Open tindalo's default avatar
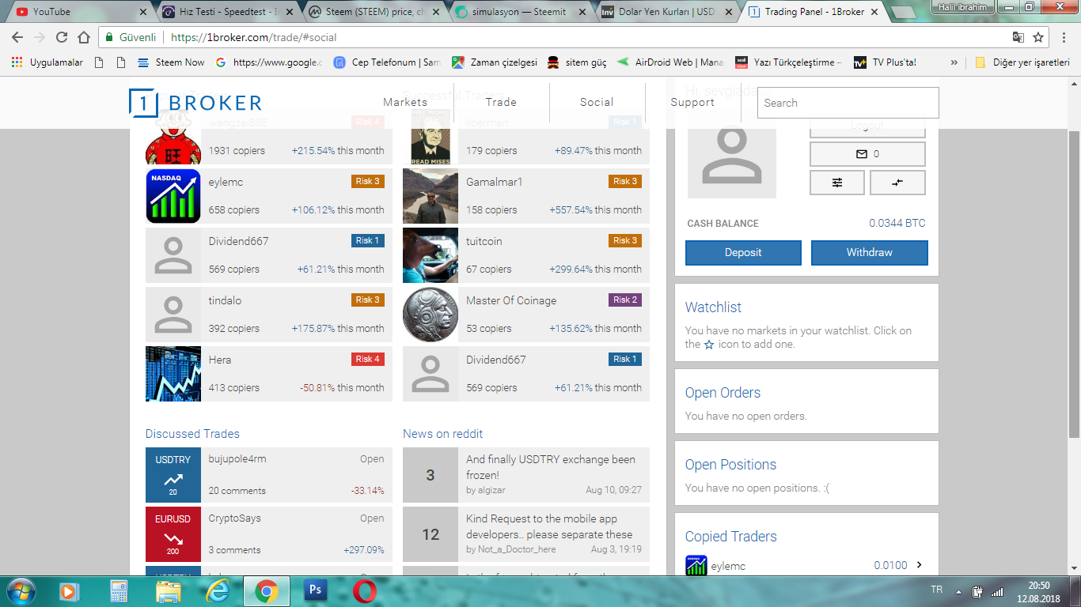This screenshot has height=607, width=1081. pos(173,315)
